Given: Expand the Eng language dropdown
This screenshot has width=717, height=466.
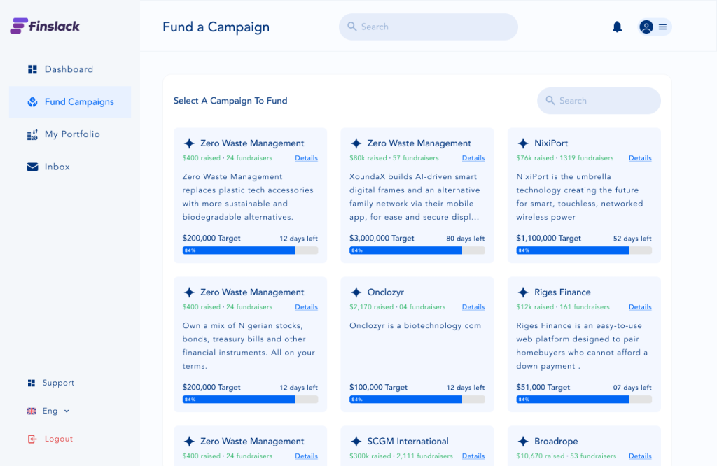Looking at the screenshot, I should 67,411.
